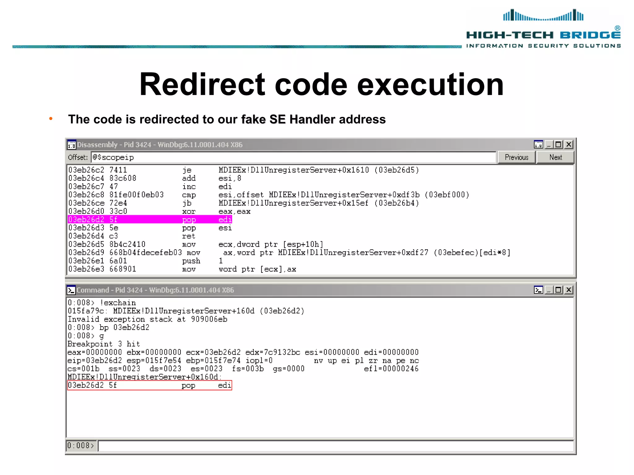Click Command window dock toolbar icon

coord(538,290)
